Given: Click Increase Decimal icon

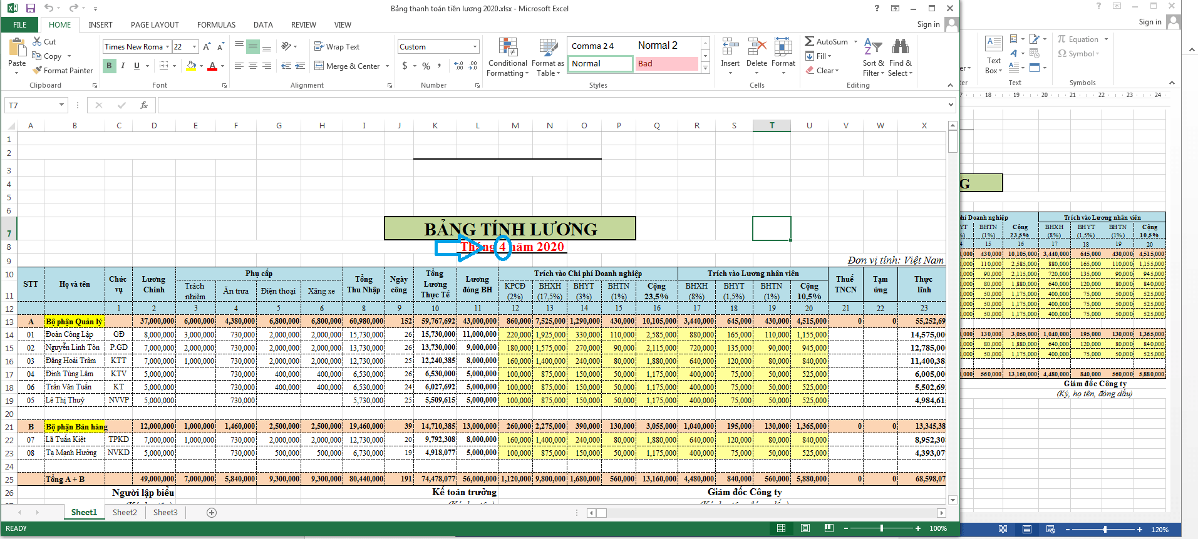Looking at the screenshot, I should [x=458, y=65].
